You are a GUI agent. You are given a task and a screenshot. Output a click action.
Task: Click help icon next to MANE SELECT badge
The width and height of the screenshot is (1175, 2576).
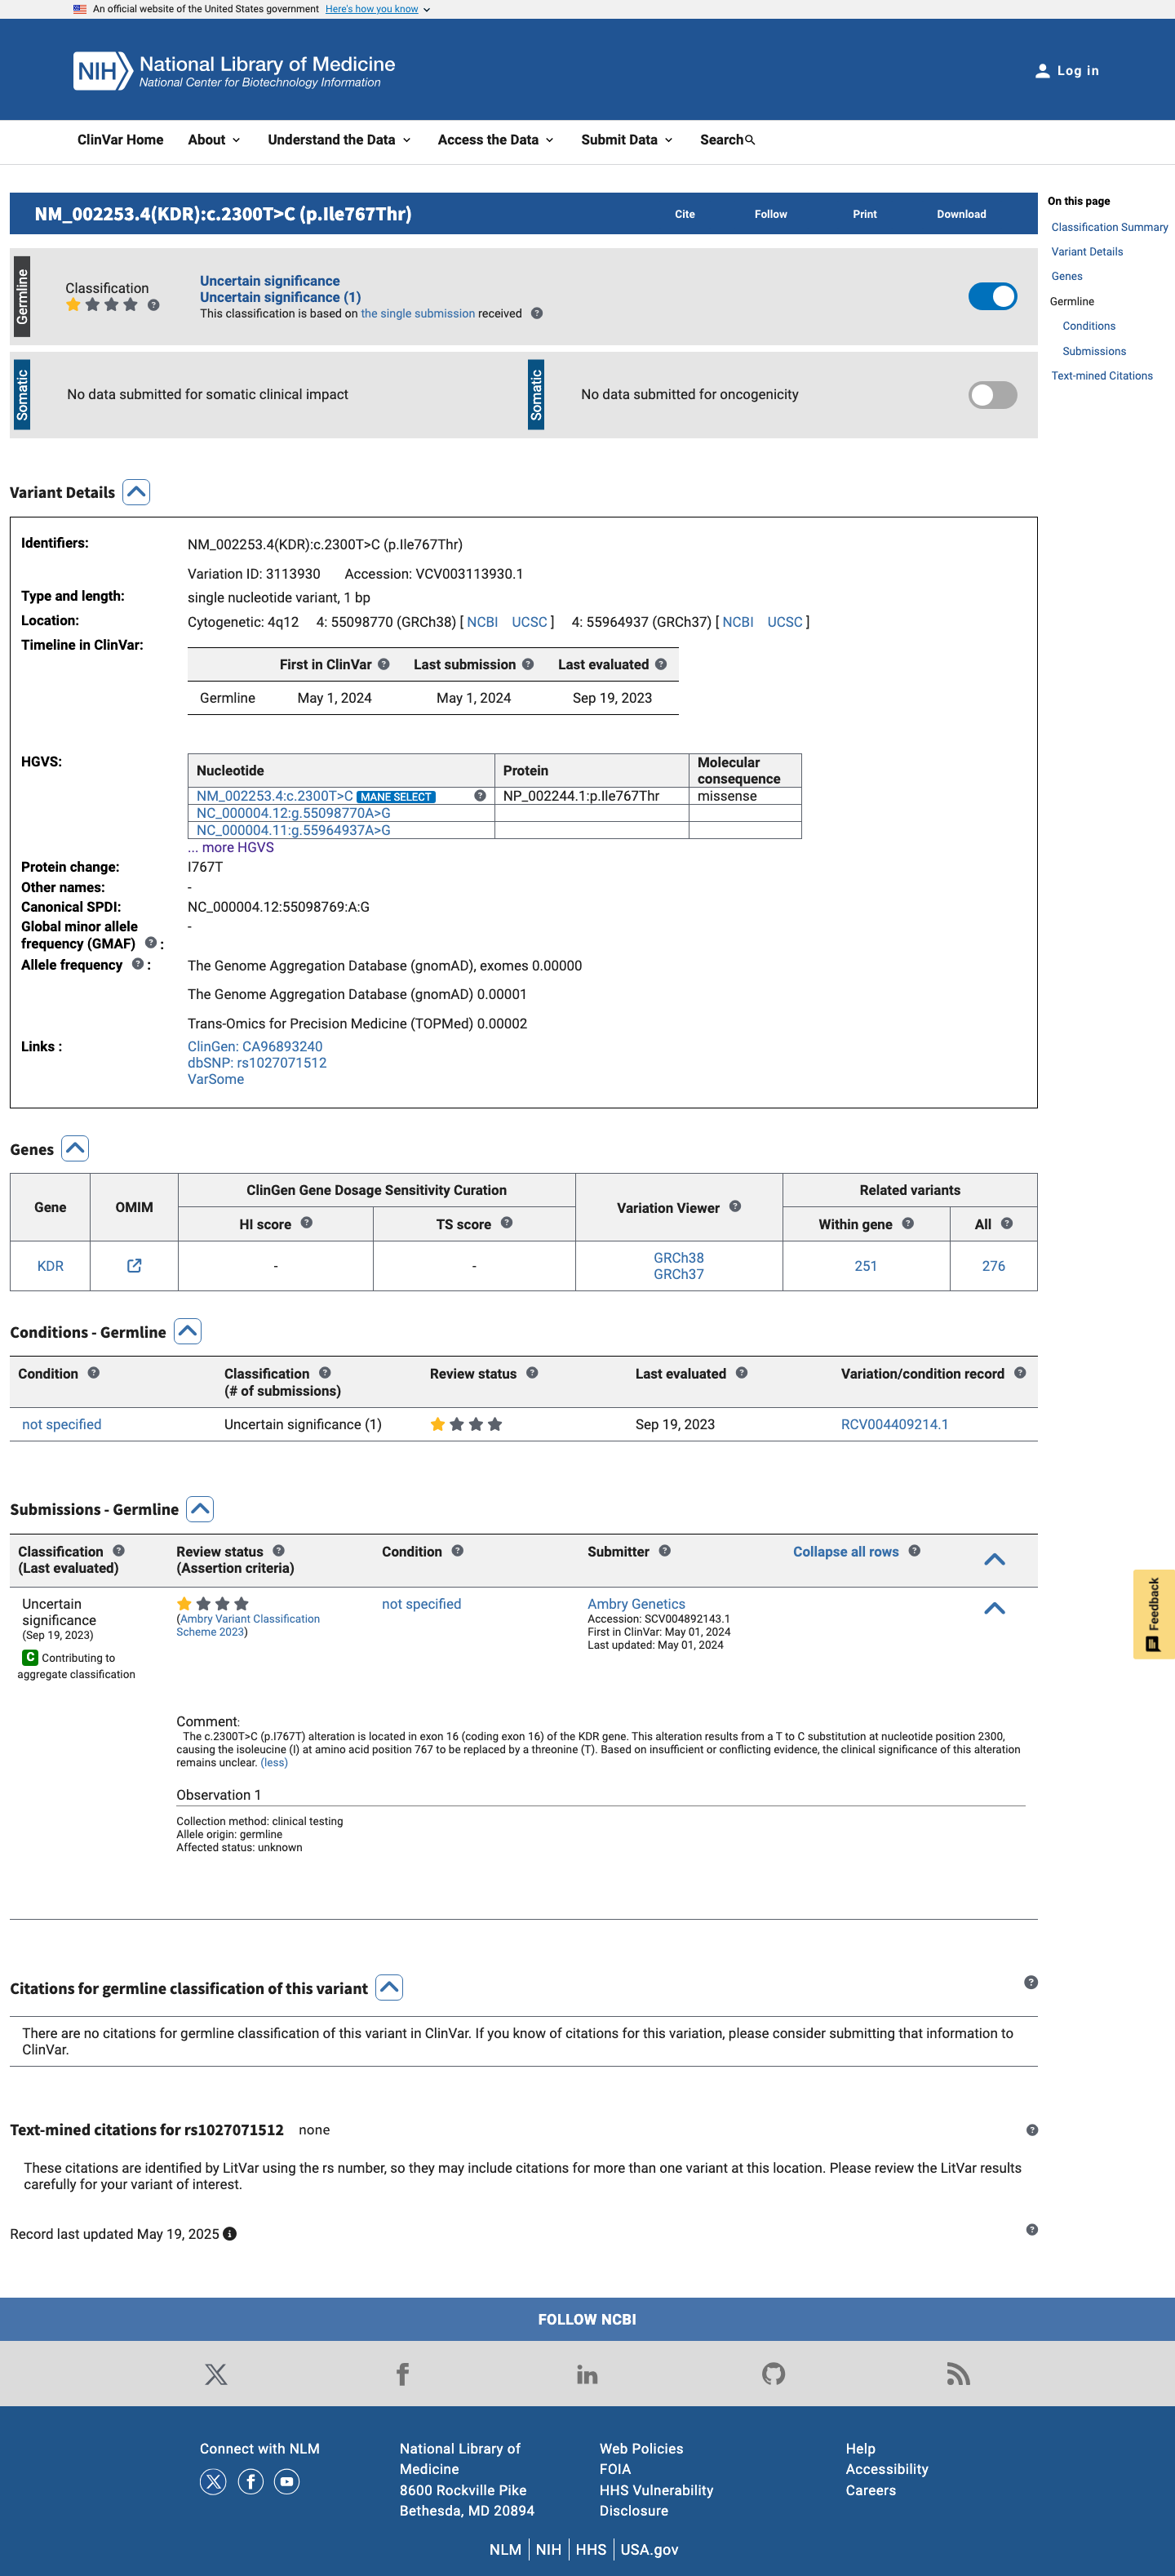coord(480,796)
